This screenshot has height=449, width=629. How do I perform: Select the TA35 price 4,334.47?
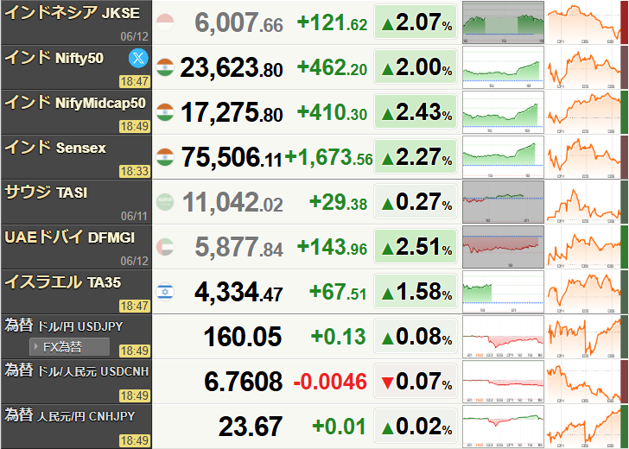[238, 292]
